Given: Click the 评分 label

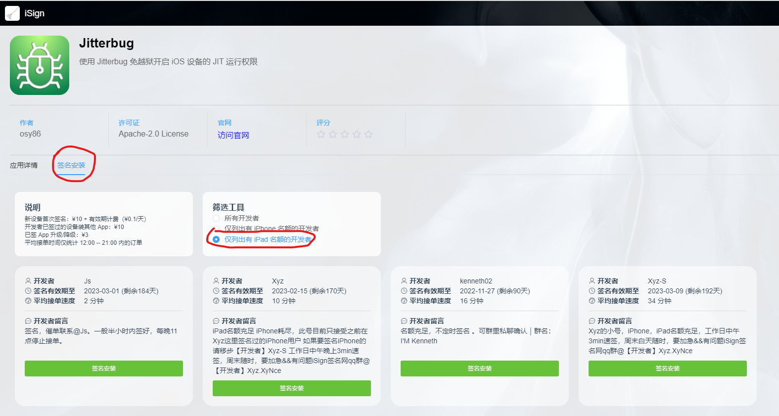Looking at the screenshot, I should click(x=323, y=123).
